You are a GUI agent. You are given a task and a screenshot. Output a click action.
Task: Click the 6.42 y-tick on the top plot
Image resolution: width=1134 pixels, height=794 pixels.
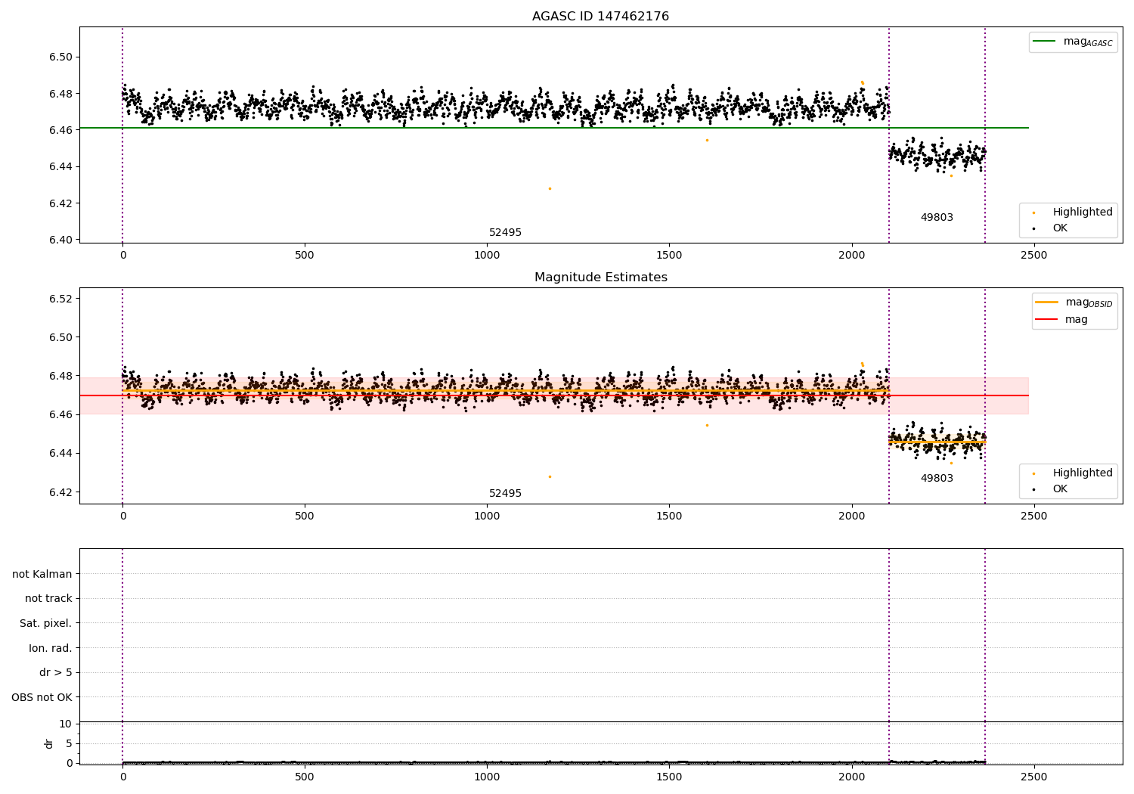pyautogui.click(x=60, y=203)
